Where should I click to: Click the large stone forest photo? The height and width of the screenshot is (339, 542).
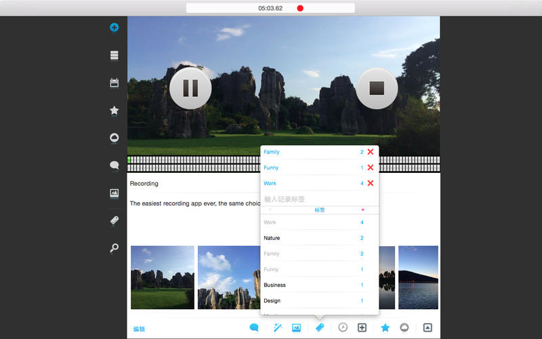(283, 86)
